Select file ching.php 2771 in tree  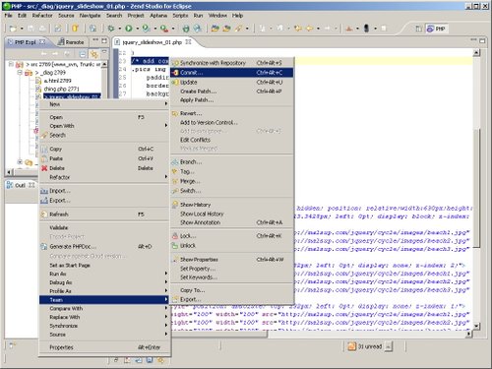(x=58, y=89)
